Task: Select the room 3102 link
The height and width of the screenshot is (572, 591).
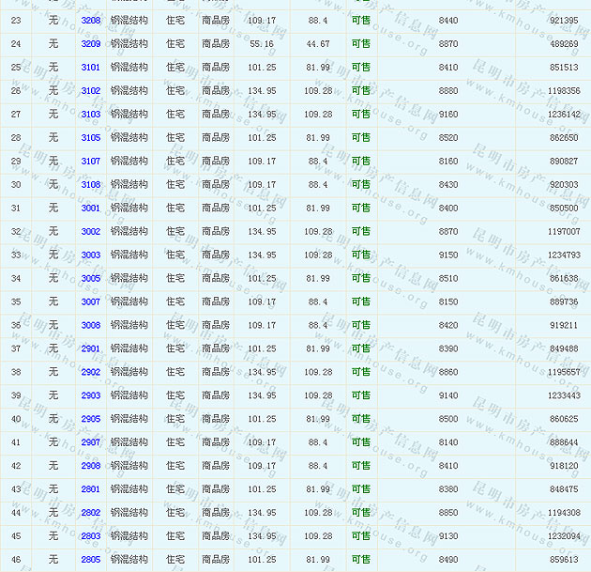Action: pyautogui.click(x=90, y=91)
